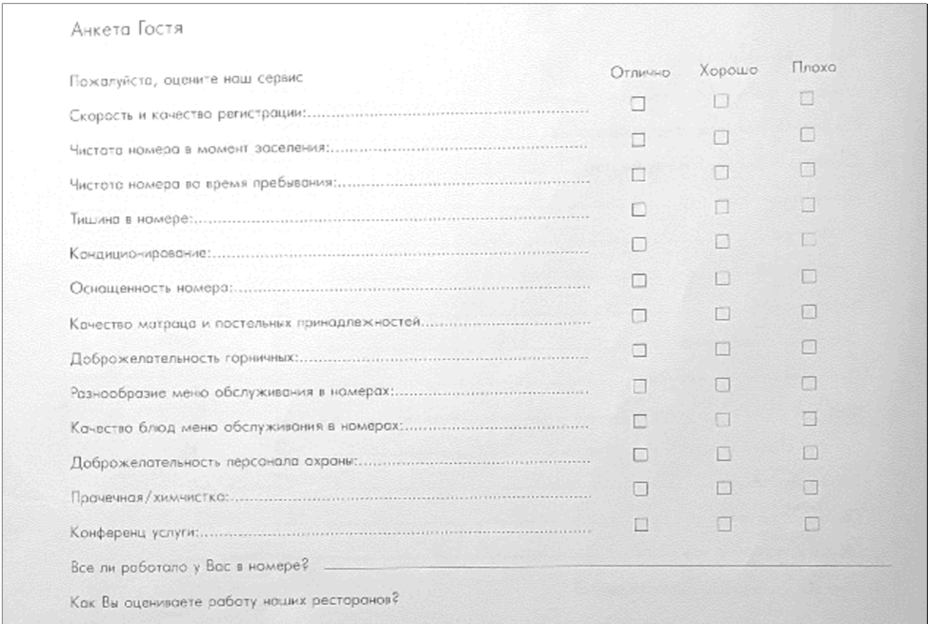The height and width of the screenshot is (624, 928).
Task: Check Хорошо for Кондиционирование
Action: (x=721, y=242)
